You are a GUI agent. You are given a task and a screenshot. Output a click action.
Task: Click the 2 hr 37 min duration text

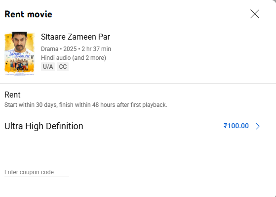(96, 49)
